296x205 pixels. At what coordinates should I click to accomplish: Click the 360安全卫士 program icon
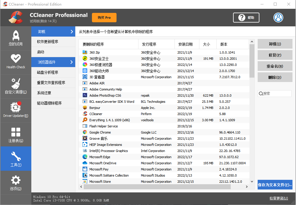(x=85, y=59)
